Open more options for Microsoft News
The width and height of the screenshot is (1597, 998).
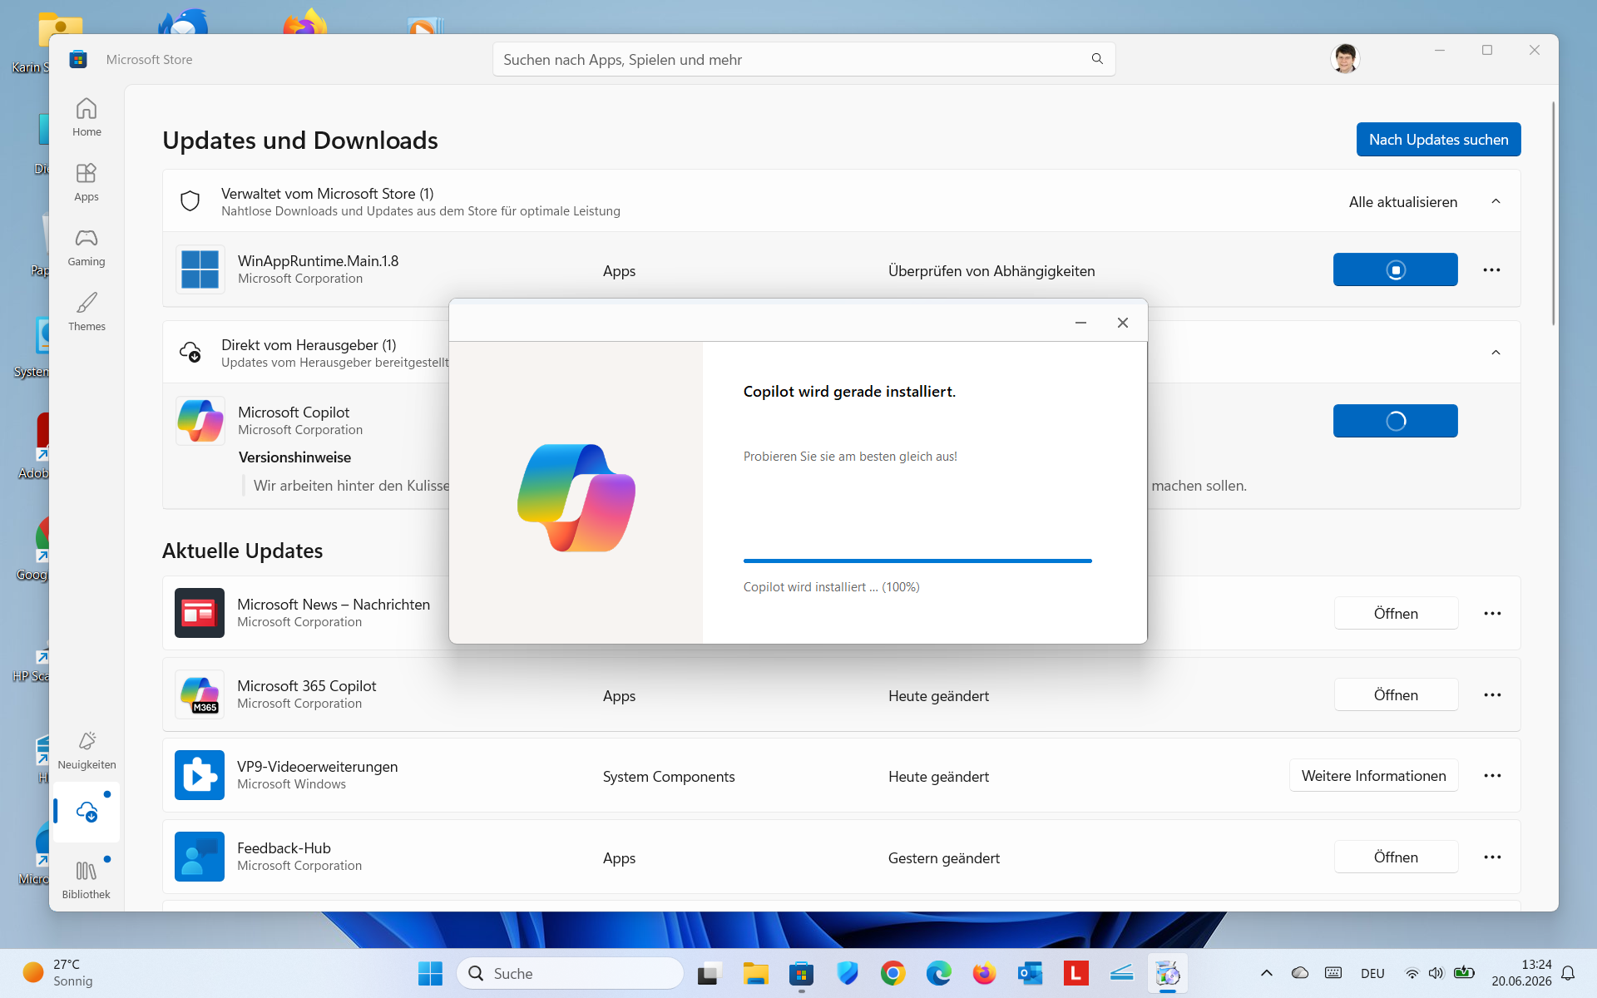coord(1492,613)
